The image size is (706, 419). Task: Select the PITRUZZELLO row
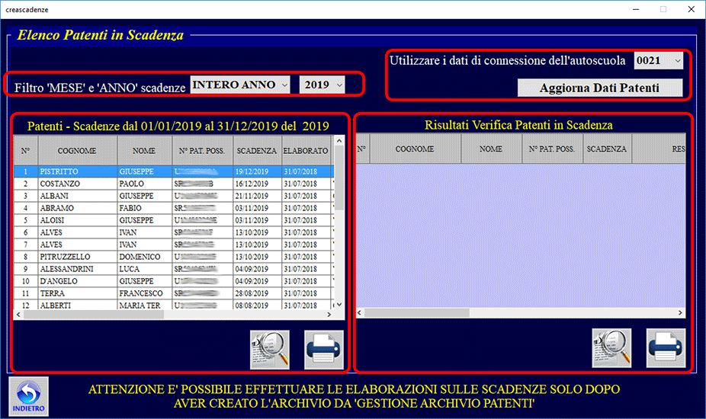(174, 257)
